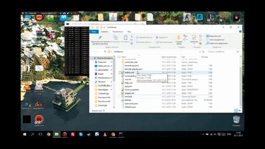Click the Вставить clipboard icon in the ribbon
The image size is (265, 149).
coord(125,38)
